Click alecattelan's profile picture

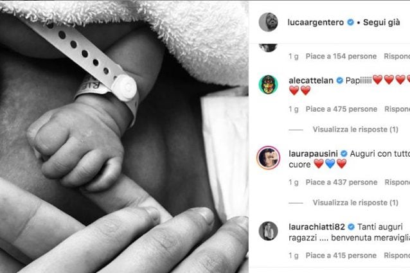point(268,84)
